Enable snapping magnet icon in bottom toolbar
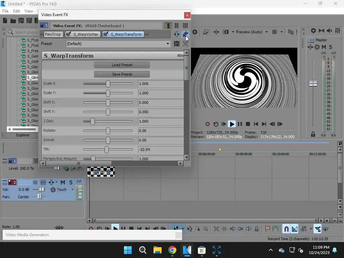The height and width of the screenshot is (258, 344). coord(286,229)
